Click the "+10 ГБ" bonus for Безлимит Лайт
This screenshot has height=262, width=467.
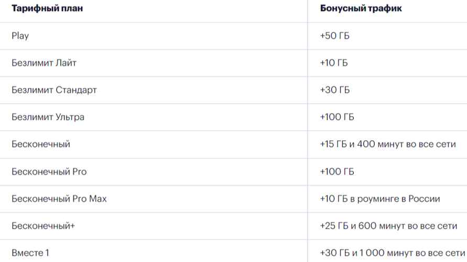[334, 63]
